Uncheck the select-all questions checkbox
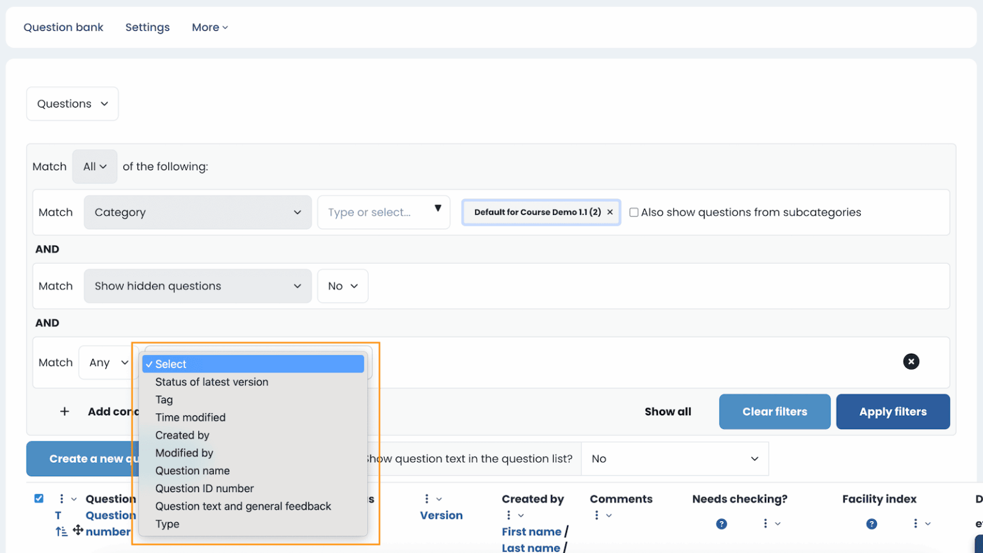The image size is (983, 553). coord(39,498)
